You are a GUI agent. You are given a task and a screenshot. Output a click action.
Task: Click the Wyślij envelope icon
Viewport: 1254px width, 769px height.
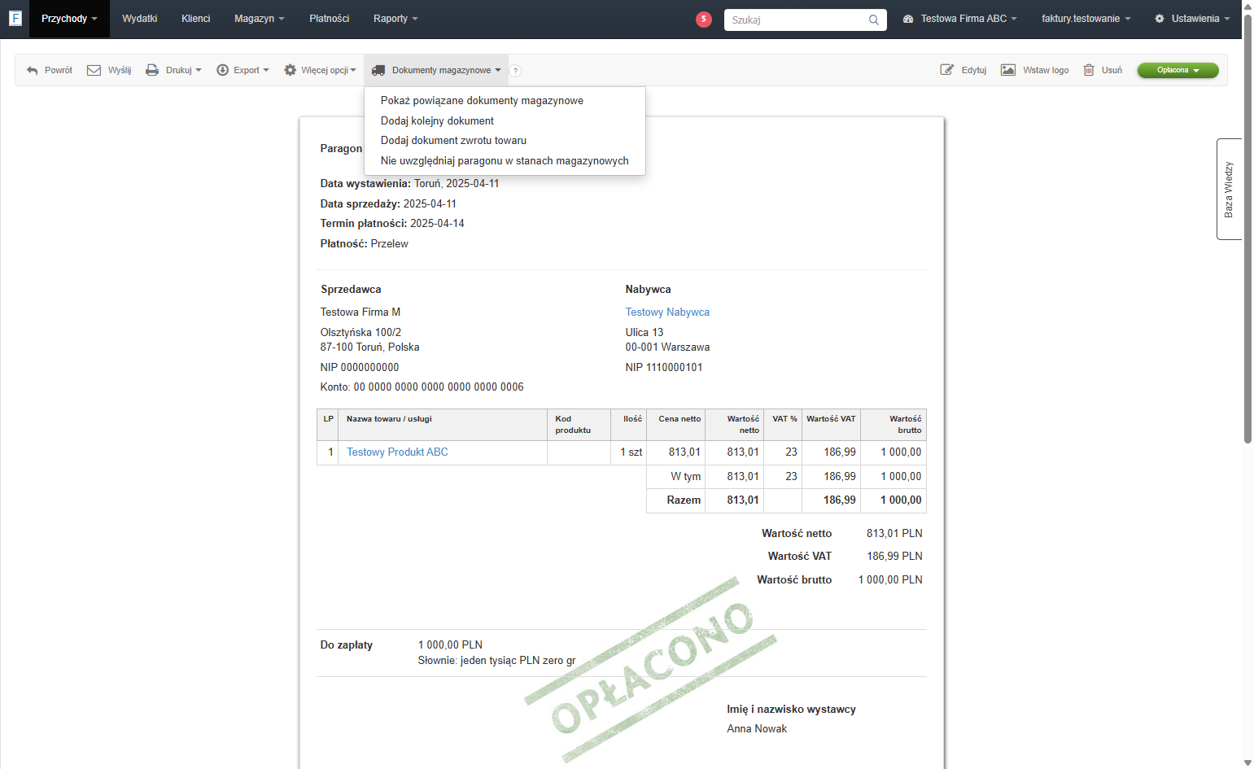click(x=94, y=71)
